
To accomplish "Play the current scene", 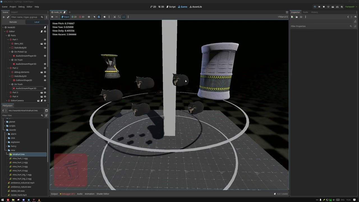I will coord(333,7).
